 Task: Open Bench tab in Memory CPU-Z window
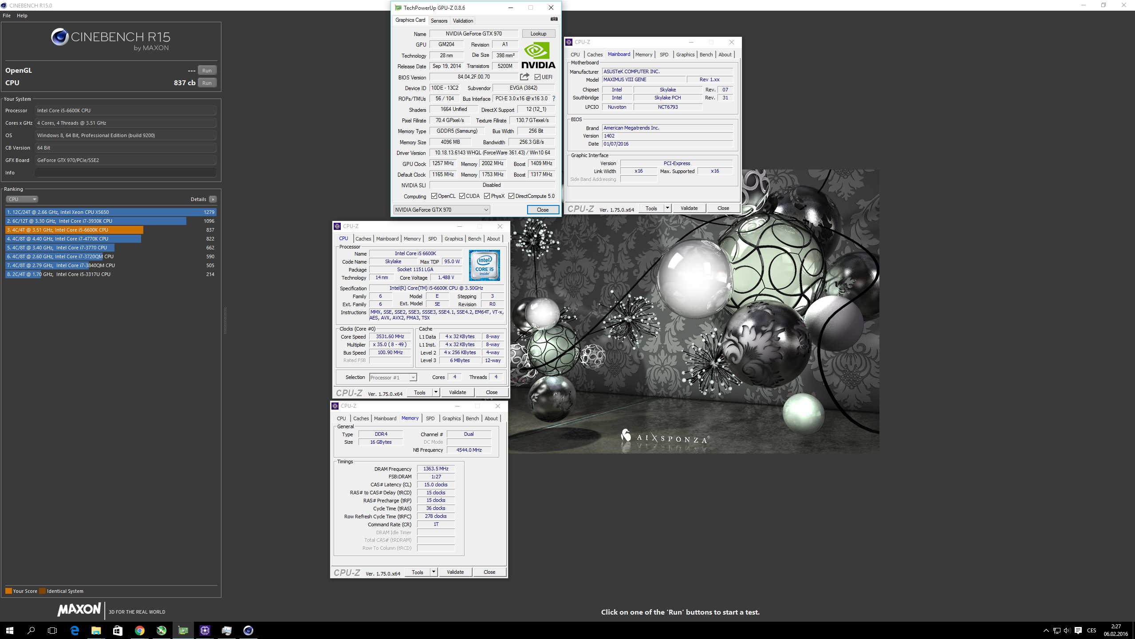(472, 418)
